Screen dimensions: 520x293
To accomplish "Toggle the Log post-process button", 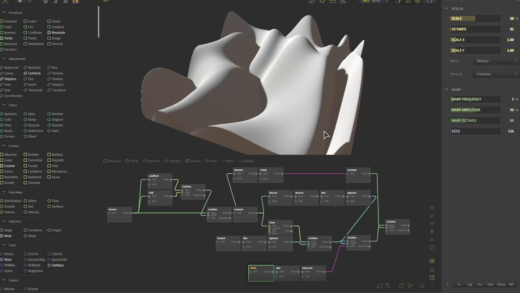I will tap(470, 284).
